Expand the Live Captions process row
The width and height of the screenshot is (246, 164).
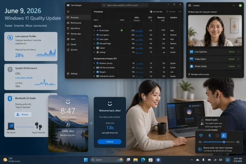pyautogui.click(x=94, y=35)
